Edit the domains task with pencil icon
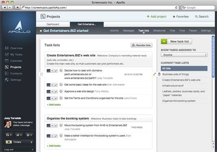The image size is (217, 152). [154, 74]
